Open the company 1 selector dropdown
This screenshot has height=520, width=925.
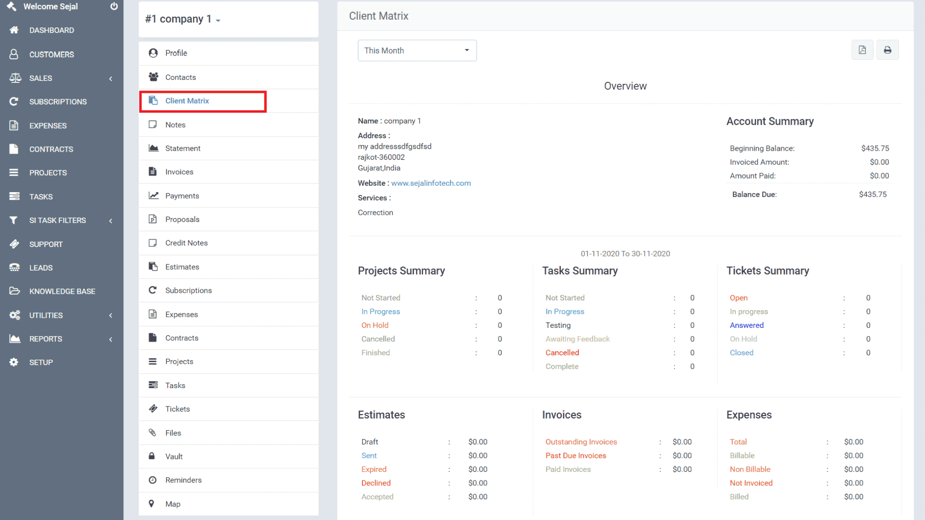(x=182, y=19)
